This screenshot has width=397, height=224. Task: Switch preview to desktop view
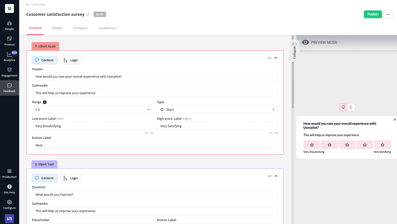pyautogui.click(x=343, y=107)
